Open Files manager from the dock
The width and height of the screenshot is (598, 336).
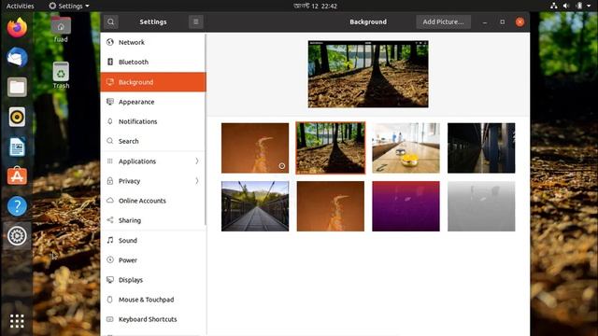(x=17, y=87)
